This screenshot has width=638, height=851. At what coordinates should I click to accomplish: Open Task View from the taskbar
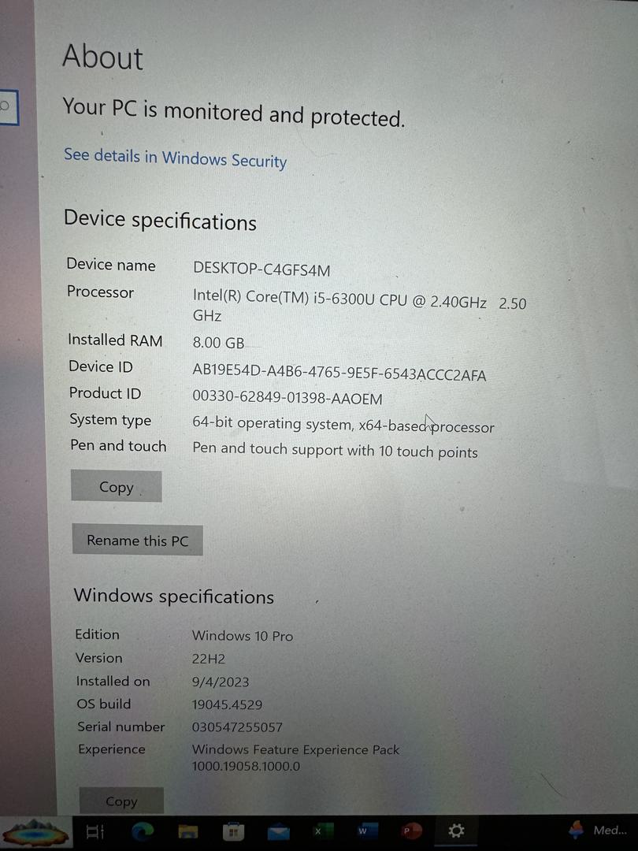click(x=95, y=831)
